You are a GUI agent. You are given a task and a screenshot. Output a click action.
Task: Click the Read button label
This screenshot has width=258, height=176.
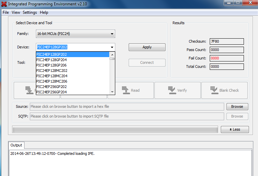point(135,90)
